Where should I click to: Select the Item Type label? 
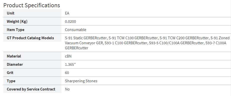(x=16, y=30)
